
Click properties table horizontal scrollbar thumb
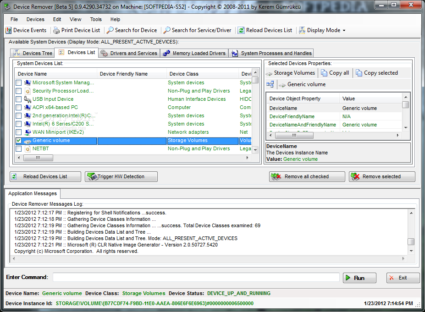tap(294, 135)
